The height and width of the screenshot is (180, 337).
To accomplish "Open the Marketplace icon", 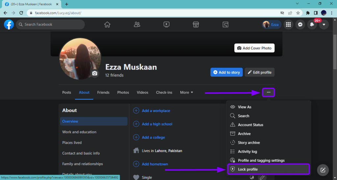I will click(196, 24).
